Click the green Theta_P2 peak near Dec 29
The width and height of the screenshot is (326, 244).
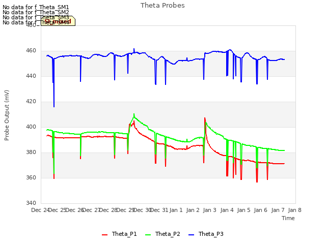134,114
